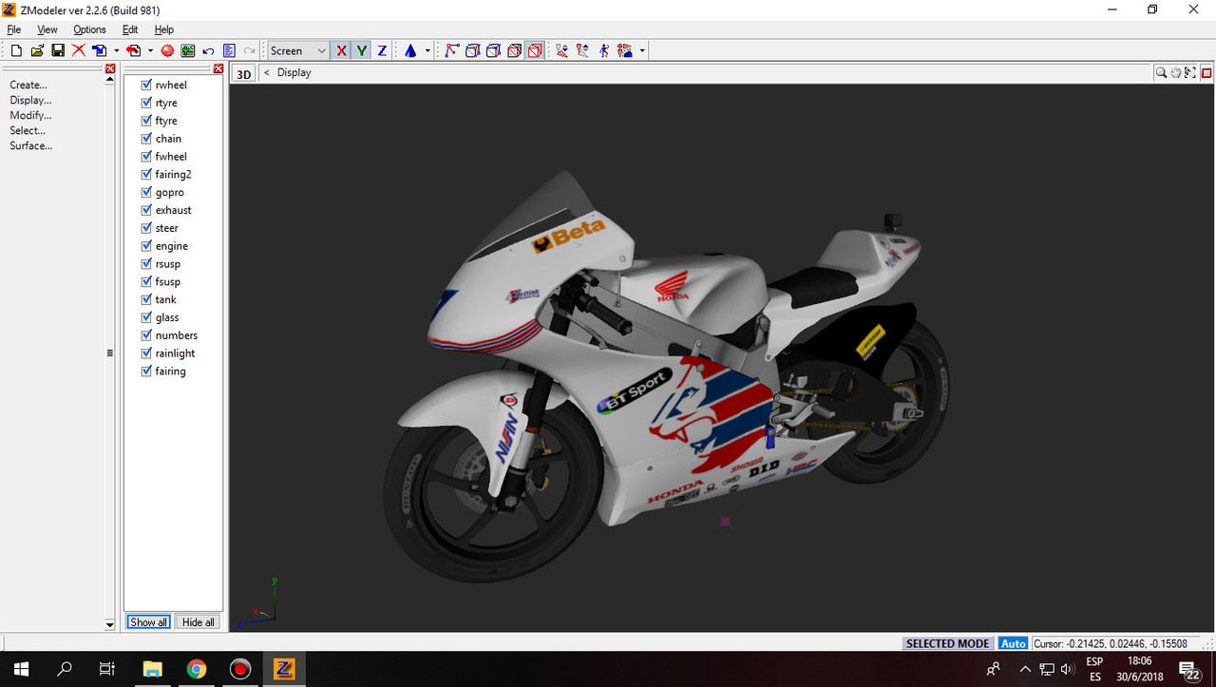The image size is (1216, 687).
Task: Click the first red selection-tool arrow icon
Action: click(x=562, y=50)
